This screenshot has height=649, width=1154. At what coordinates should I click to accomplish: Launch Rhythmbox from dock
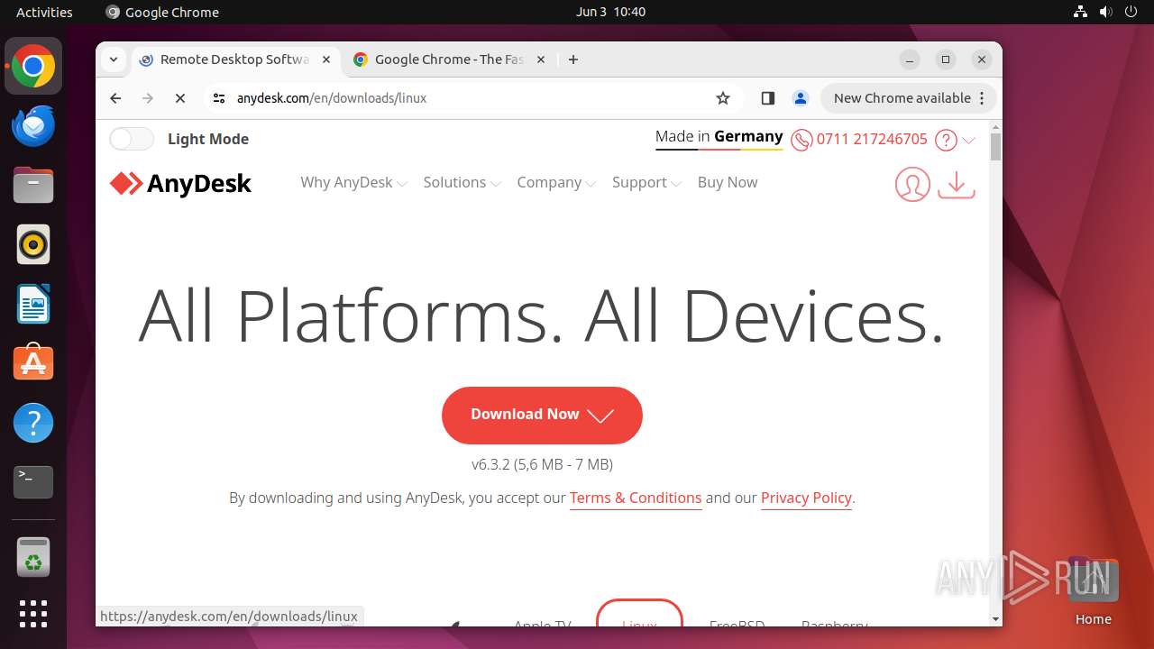33,244
